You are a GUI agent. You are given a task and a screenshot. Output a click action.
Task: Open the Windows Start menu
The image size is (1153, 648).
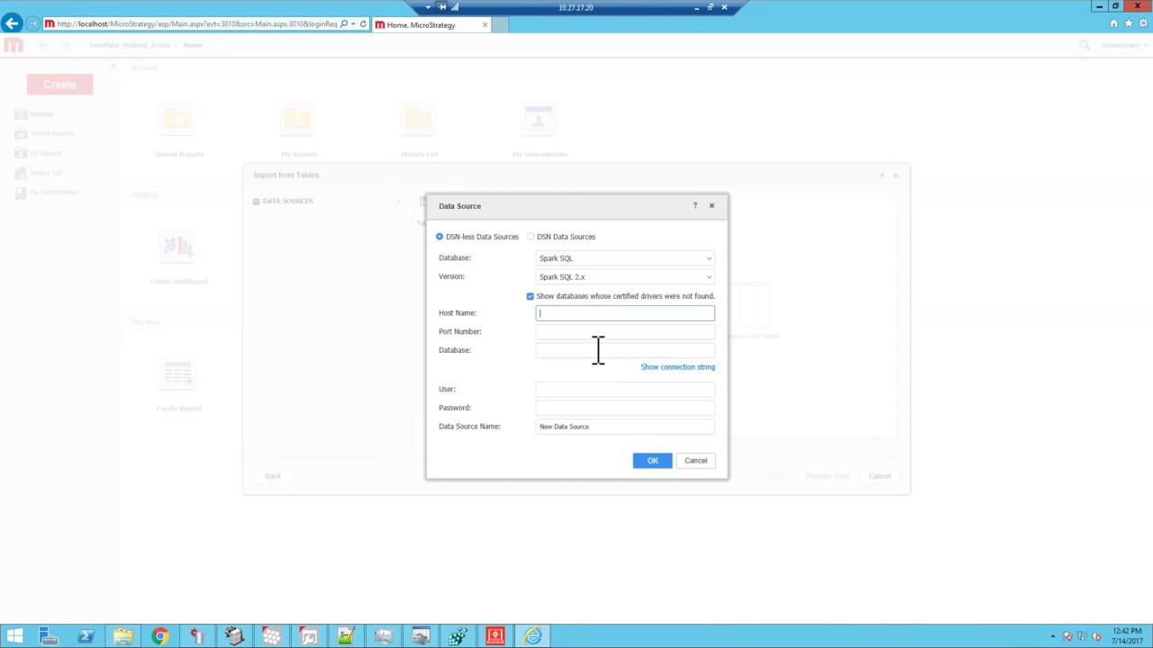coord(14,636)
